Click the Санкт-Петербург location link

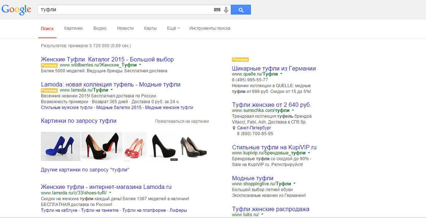pos(254,128)
